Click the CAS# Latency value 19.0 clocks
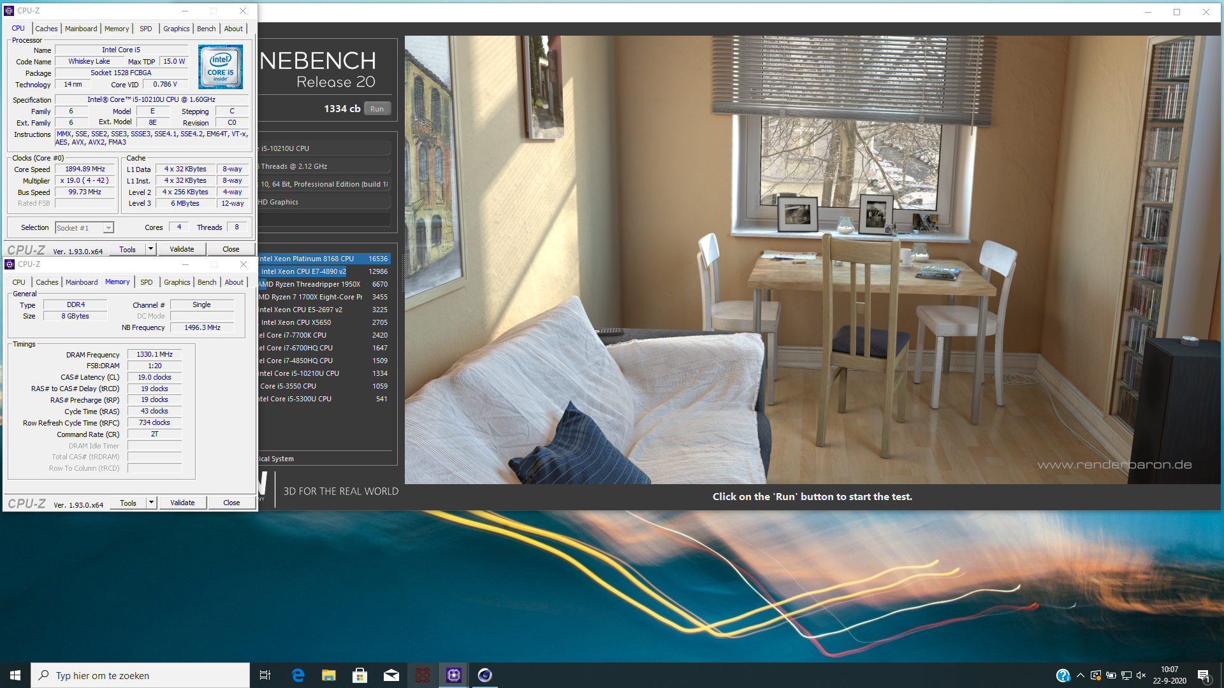This screenshot has height=688, width=1224. (154, 377)
